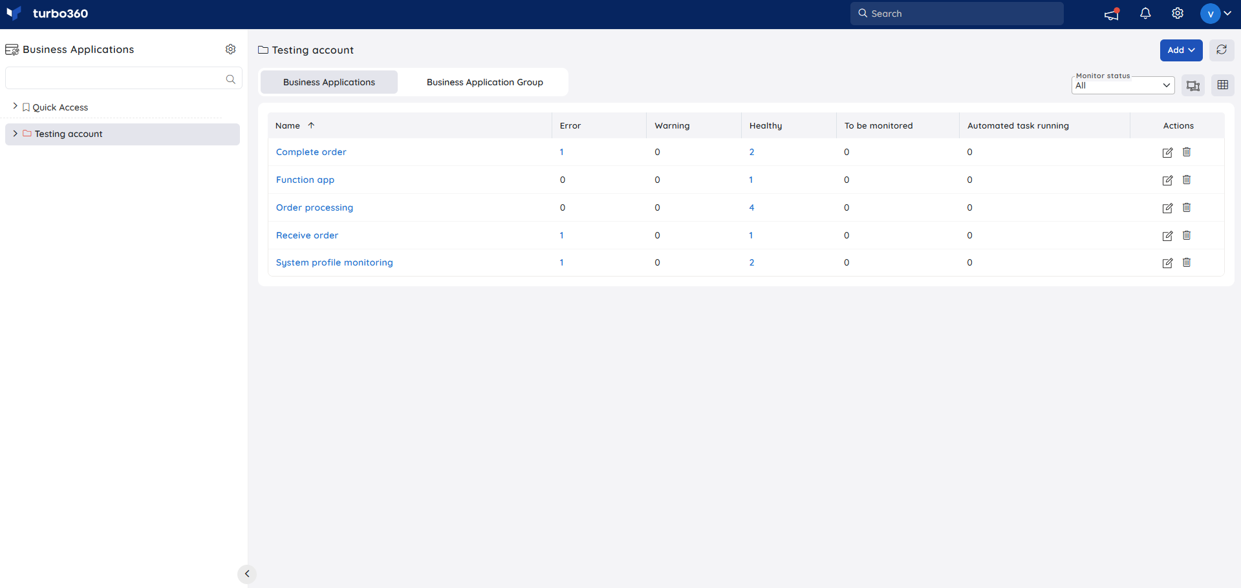Delete the Complete order row
Viewport: 1241px width, 588px height.
point(1187,152)
